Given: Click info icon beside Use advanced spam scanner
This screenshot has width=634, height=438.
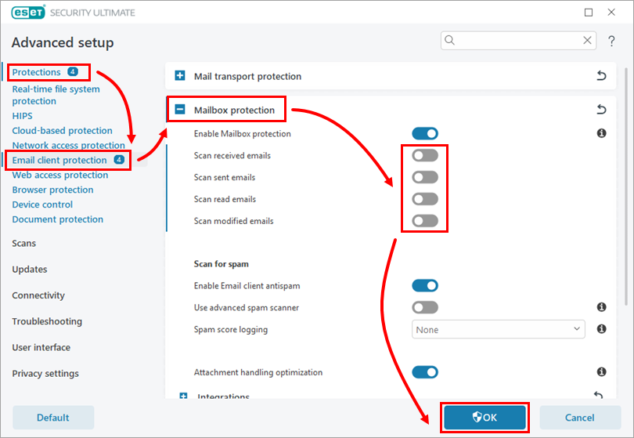Looking at the screenshot, I should pos(601,308).
